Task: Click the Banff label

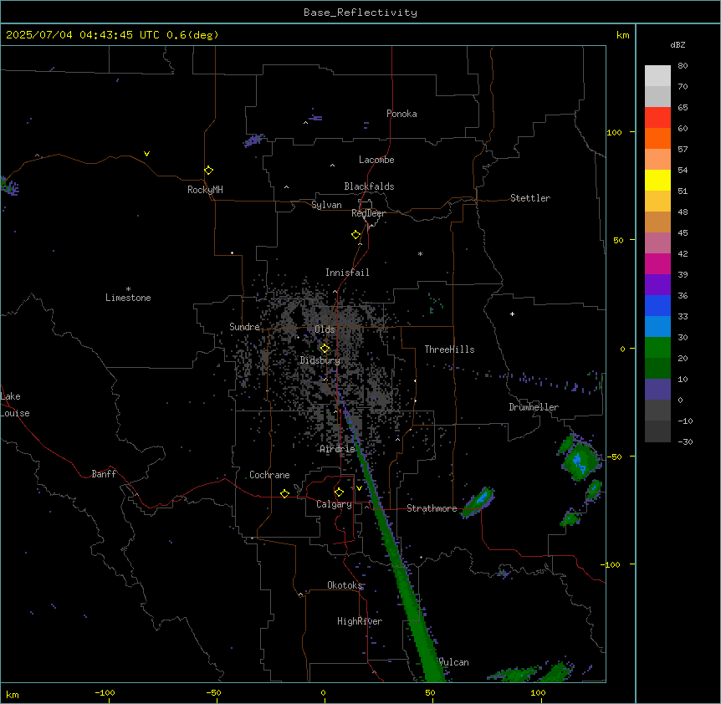Action: click(x=104, y=474)
